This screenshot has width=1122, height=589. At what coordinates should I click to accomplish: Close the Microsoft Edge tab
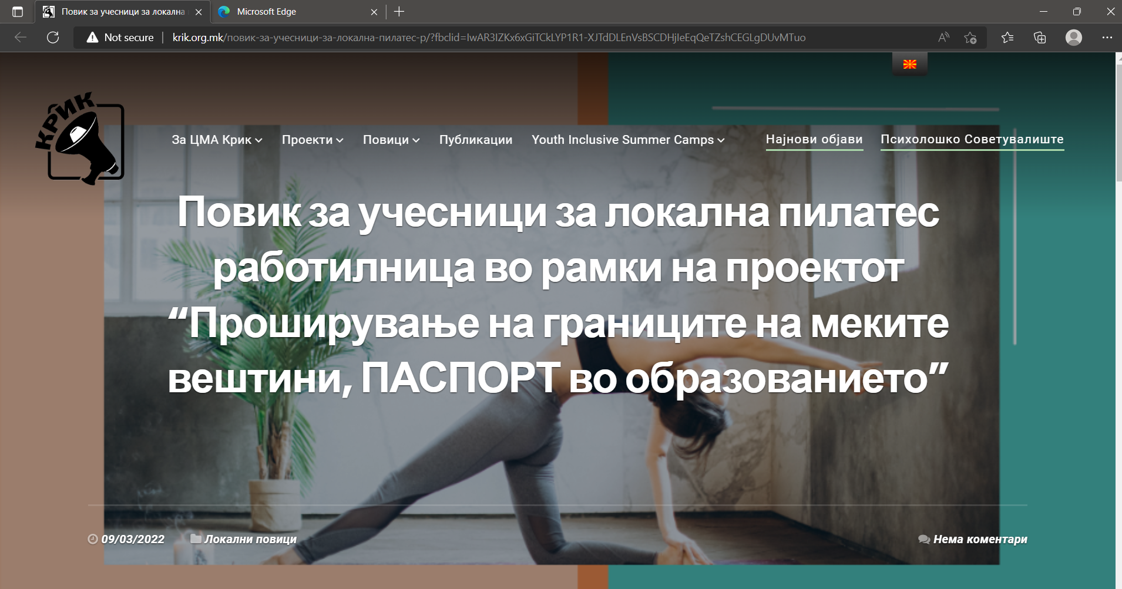374,12
